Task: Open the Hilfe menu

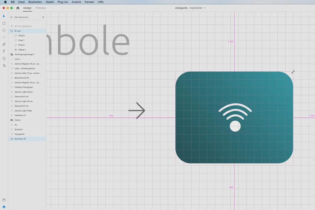Action: (101, 2)
